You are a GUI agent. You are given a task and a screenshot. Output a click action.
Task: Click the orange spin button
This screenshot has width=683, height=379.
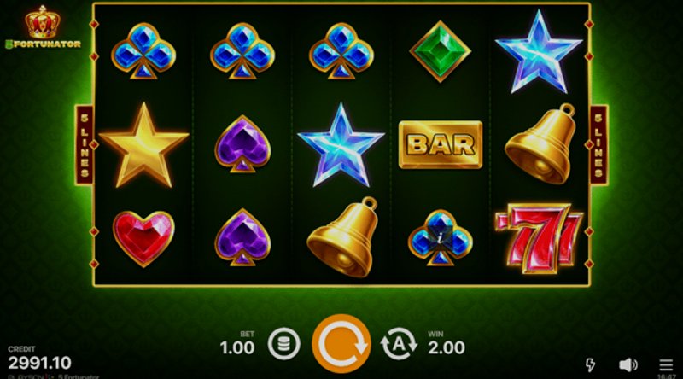click(341, 344)
